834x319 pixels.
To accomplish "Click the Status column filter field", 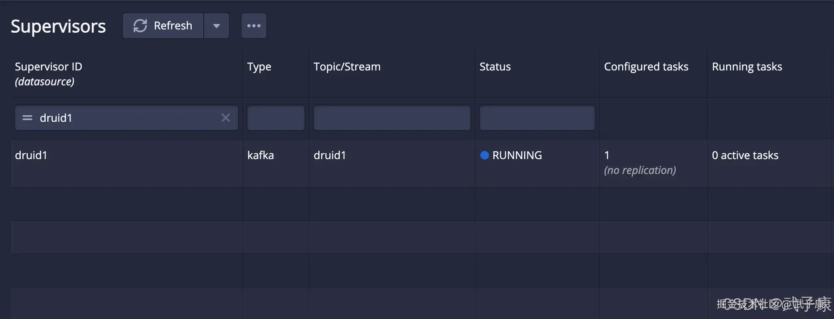I will pos(537,118).
